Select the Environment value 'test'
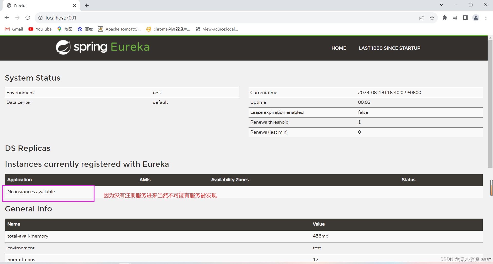This screenshot has width=493, height=264. click(157, 93)
